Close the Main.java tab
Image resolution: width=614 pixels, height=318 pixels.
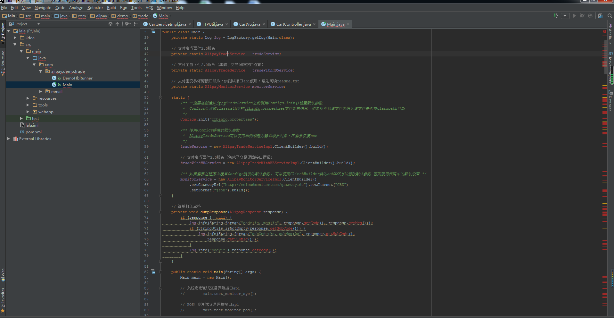348,24
